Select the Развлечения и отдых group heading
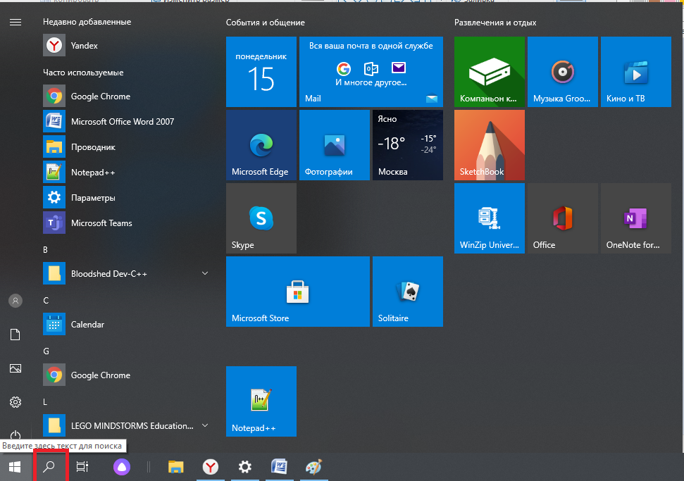The height and width of the screenshot is (481, 684). coord(495,23)
